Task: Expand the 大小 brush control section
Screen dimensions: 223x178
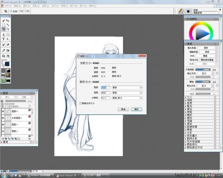Action: [186, 97]
